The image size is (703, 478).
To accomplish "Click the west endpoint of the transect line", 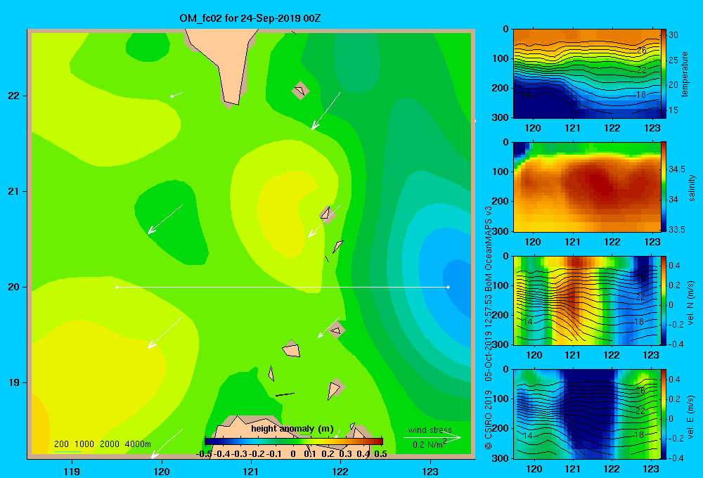I will pos(117,287).
